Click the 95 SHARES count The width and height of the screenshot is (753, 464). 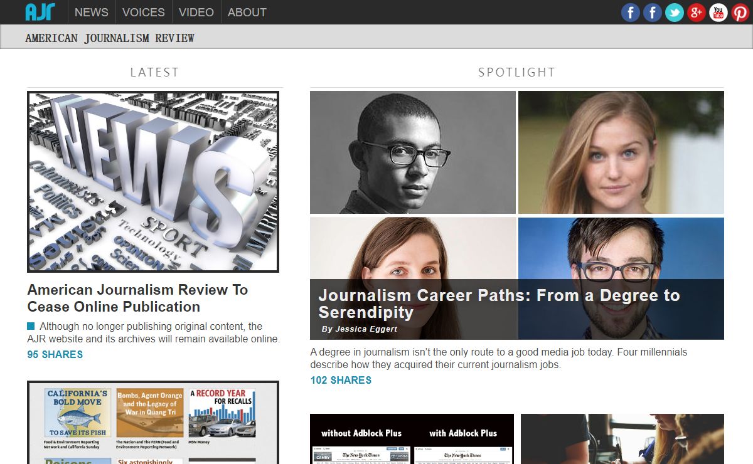click(55, 354)
